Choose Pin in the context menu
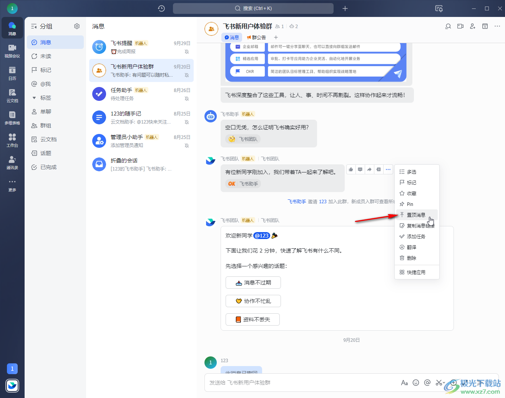This screenshot has height=398, width=505. click(x=417, y=204)
